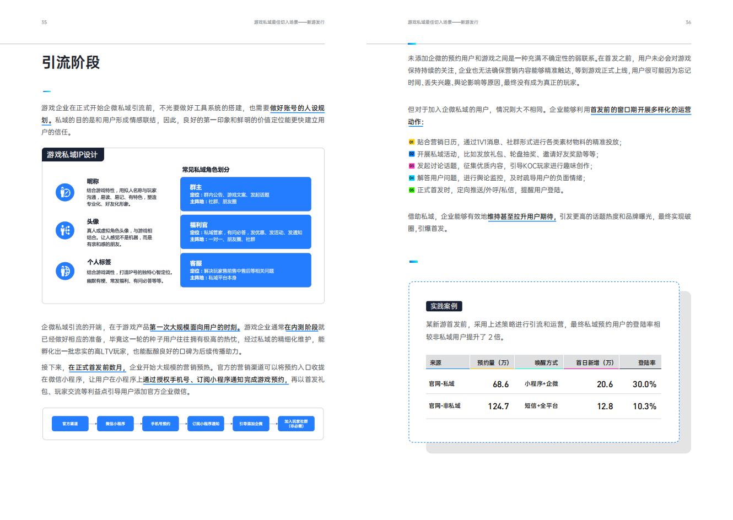
Task: Click the 短信+全平台 table cell
Action: (541, 406)
